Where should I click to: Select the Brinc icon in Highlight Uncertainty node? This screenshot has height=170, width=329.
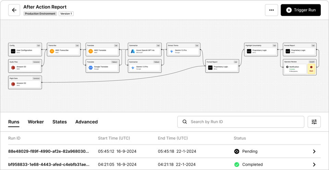pyautogui.click(x=249, y=51)
